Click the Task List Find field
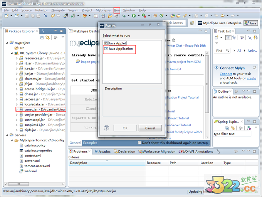 pos(222,51)
